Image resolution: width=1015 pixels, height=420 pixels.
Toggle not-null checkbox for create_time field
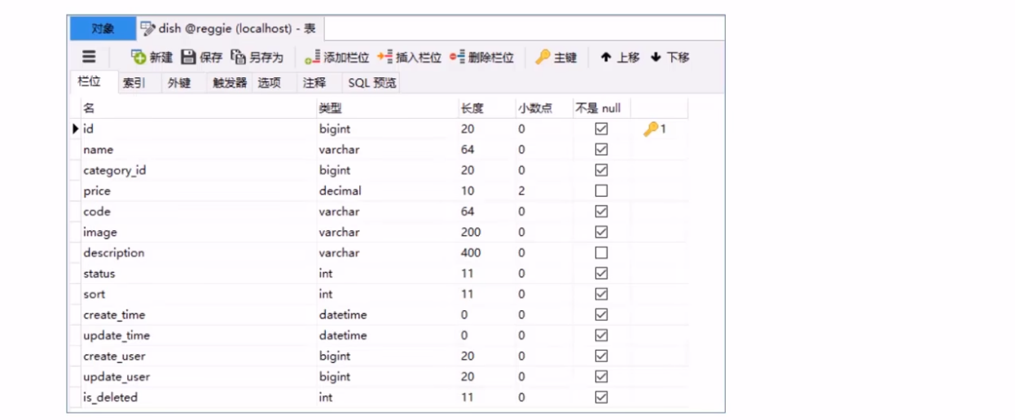coord(601,315)
